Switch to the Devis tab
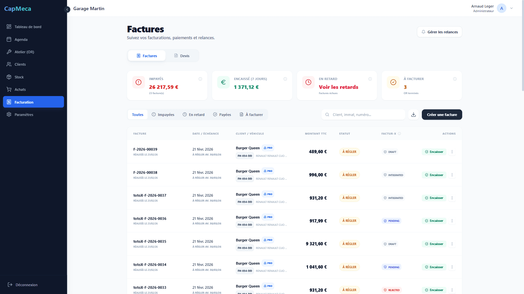524x294 pixels. click(182, 56)
